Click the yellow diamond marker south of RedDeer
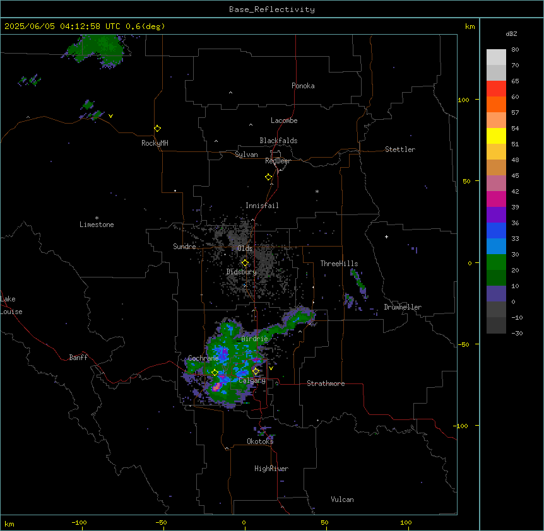Image resolution: width=544 pixels, height=531 pixels. (x=268, y=177)
